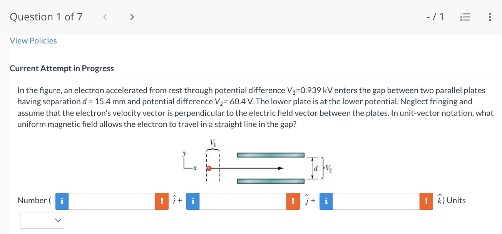This screenshot has height=234, width=502.
Task: Click the info icon beside the ĵ input
Action: pos(192,201)
